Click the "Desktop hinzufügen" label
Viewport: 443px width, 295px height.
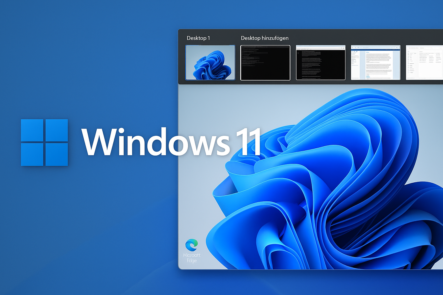tap(264, 38)
